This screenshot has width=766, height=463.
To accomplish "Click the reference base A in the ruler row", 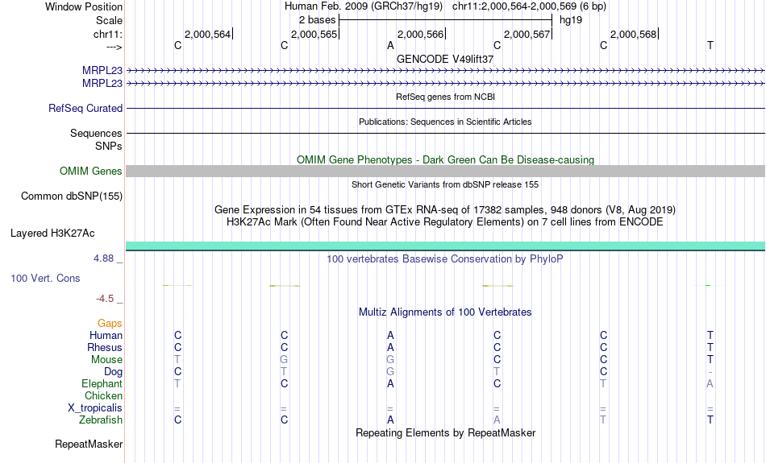I will click(x=390, y=45).
